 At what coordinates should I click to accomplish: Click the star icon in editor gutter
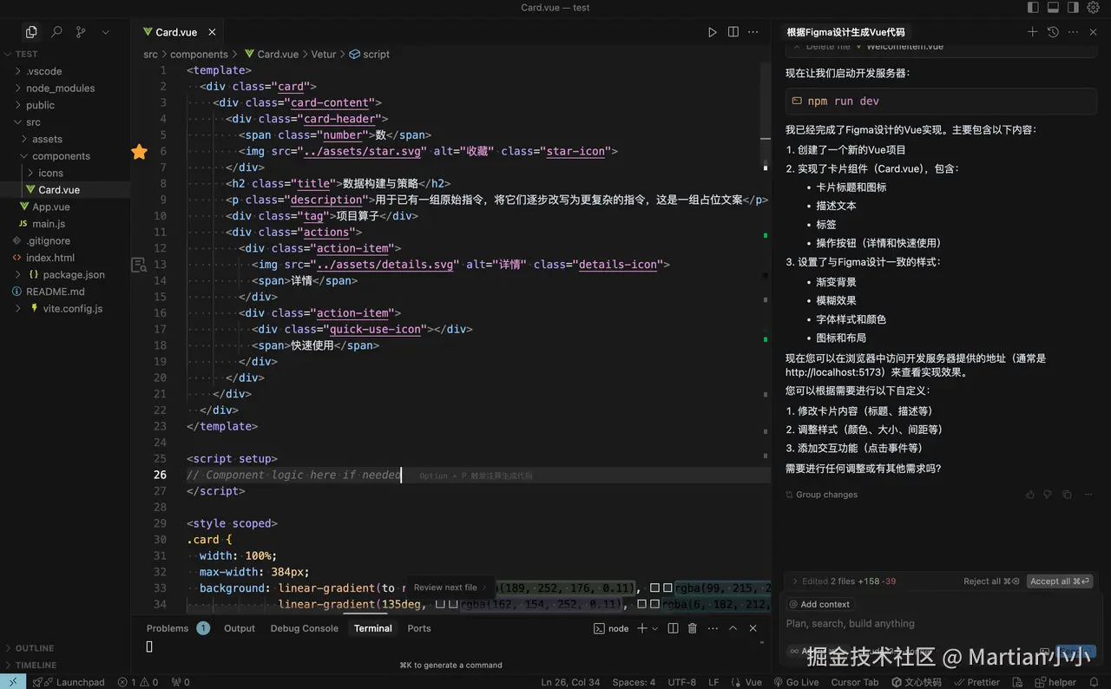click(x=139, y=152)
